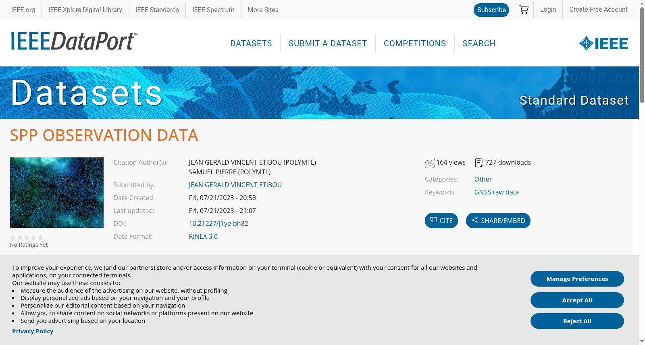Click Manage Preferences in the cookie banner

577,279
